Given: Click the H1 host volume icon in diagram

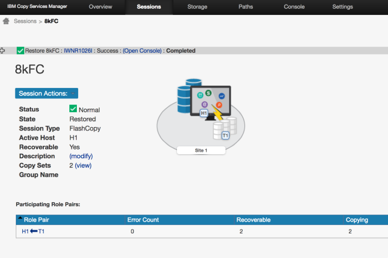Looking at the screenshot, I should 204,113.
